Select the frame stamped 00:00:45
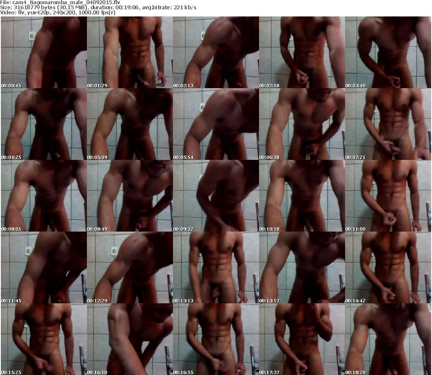The width and height of the screenshot is (432, 375). point(44,52)
